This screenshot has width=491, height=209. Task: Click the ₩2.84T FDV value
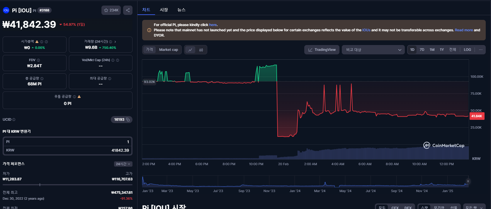tap(34, 66)
